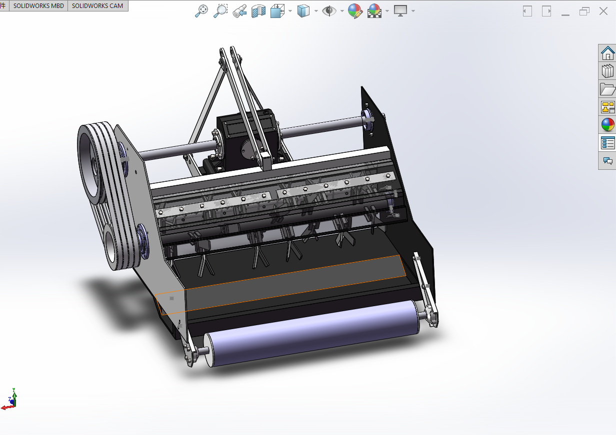This screenshot has width=616, height=435.
Task: Open Edit Appearance color ball icon
Action: (355, 11)
